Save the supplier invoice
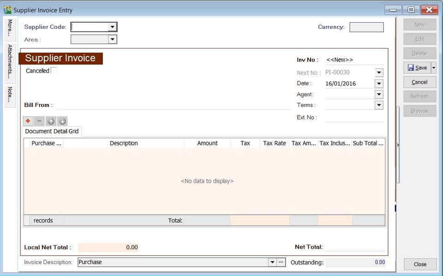 click(418, 67)
